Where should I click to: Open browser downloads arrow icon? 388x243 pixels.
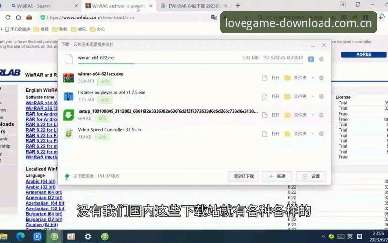coord(381,17)
